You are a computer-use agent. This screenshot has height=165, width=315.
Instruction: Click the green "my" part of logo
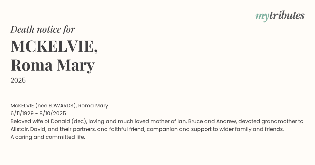(262, 16)
